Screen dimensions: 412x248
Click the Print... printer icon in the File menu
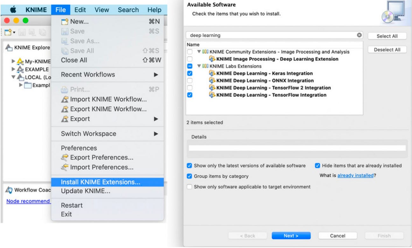pos(65,90)
